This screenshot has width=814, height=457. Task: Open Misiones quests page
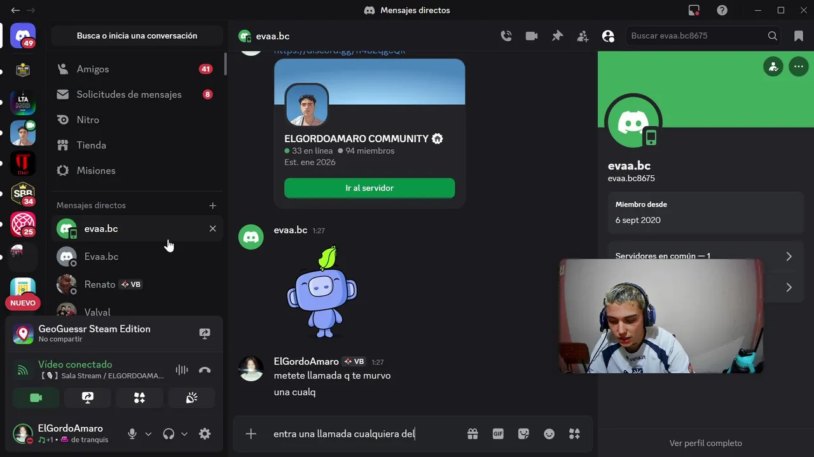137,171
